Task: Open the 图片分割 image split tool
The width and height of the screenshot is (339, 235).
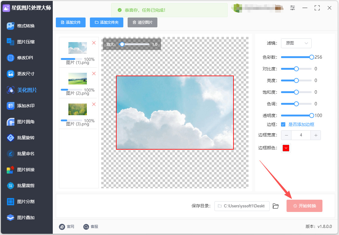Action: pyautogui.click(x=21, y=202)
